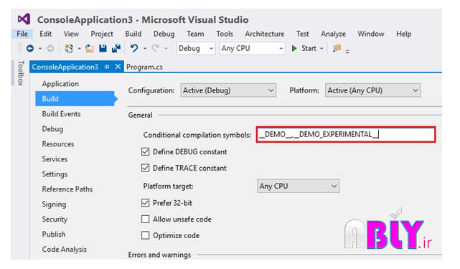This screenshot has height=269, width=460.
Task: Click the Find in Files toolbar icon
Action: tap(337, 48)
